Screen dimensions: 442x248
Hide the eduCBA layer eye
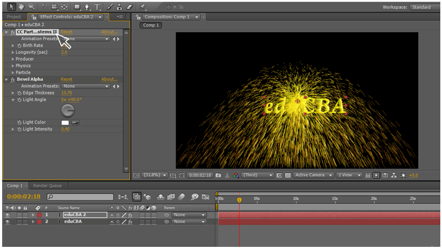pos(7,222)
